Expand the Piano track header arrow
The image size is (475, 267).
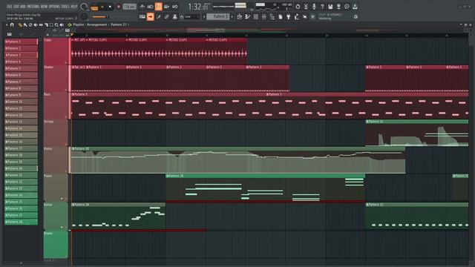62,199
